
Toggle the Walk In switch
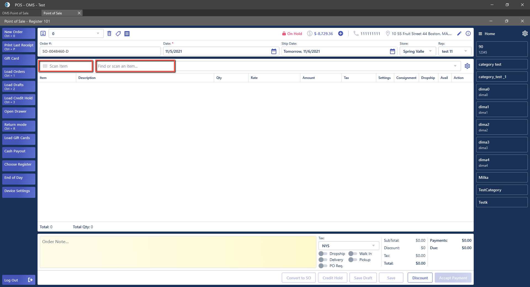click(353, 254)
